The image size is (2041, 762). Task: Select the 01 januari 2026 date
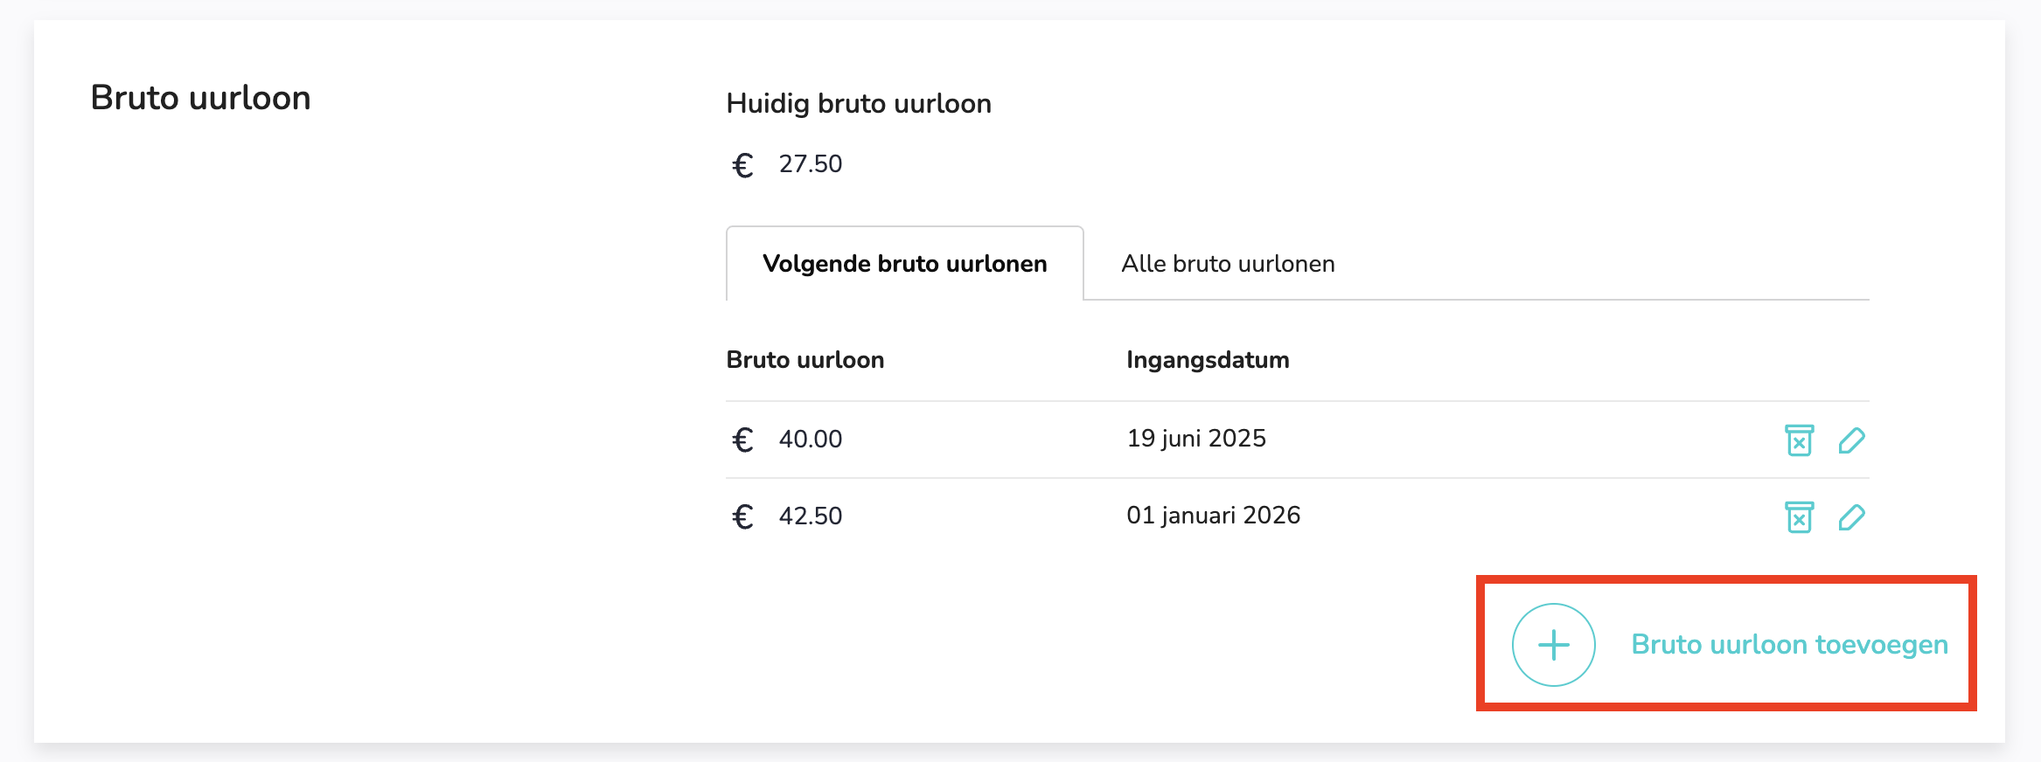[x=1213, y=515]
